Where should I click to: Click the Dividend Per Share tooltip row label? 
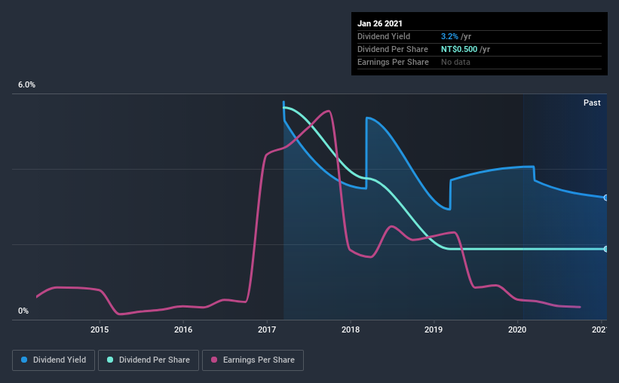coord(393,49)
